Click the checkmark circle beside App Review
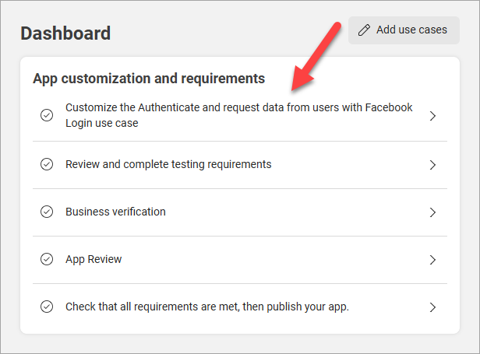Viewport: 480px width, 354px height. coord(47,259)
